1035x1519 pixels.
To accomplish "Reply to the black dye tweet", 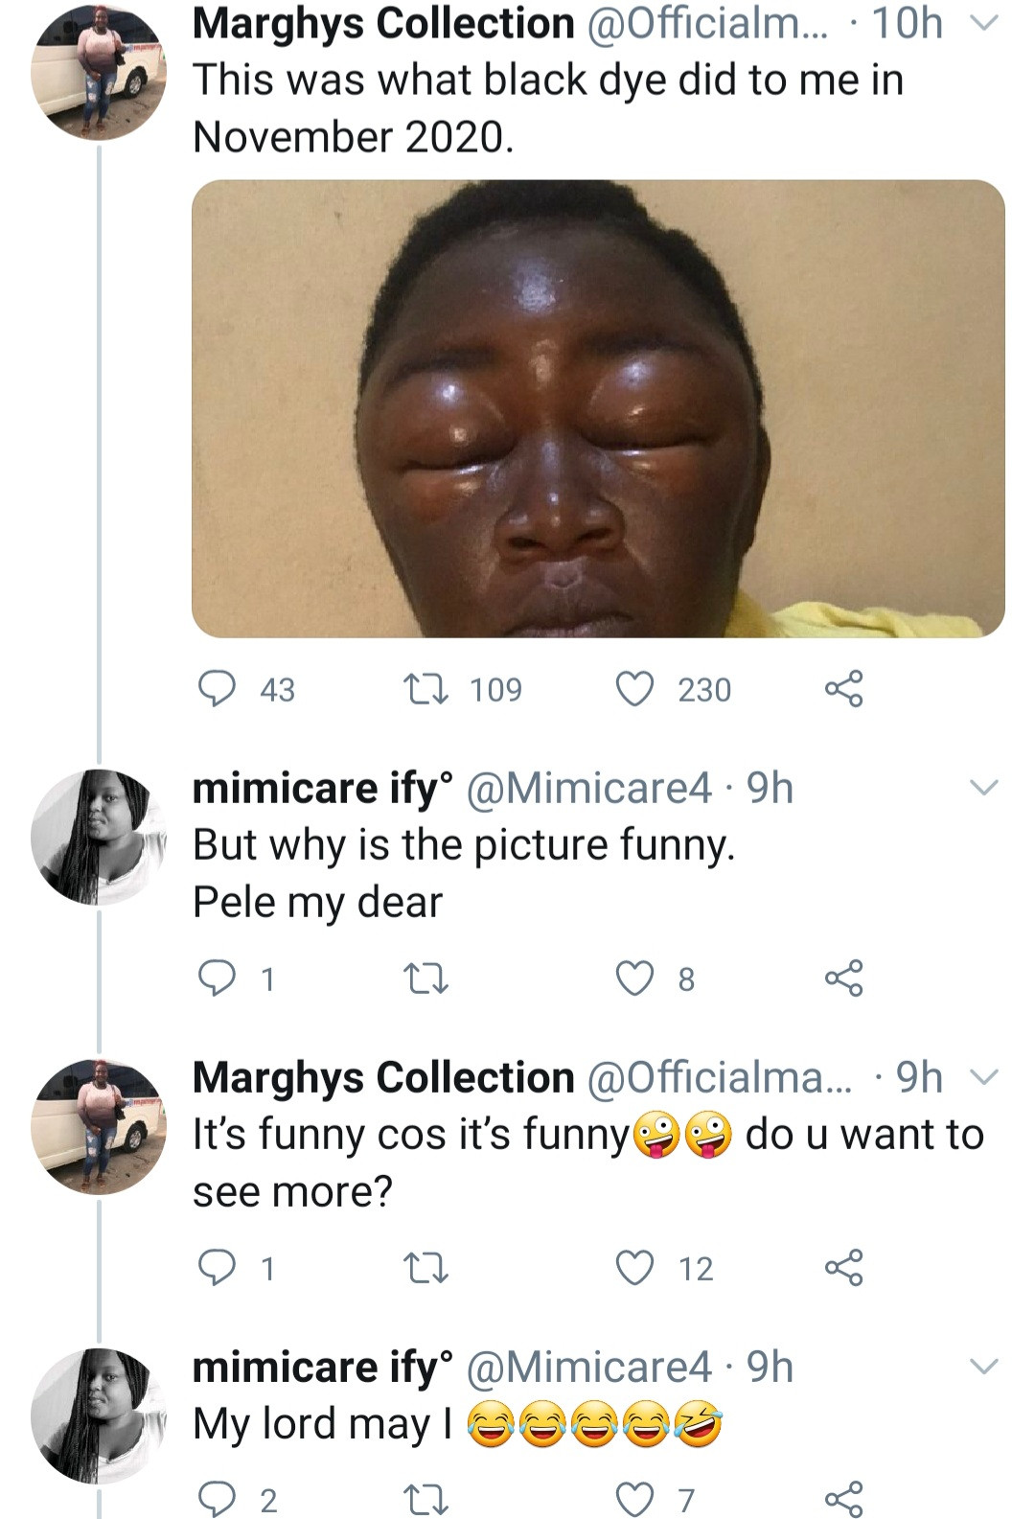I will [x=217, y=688].
